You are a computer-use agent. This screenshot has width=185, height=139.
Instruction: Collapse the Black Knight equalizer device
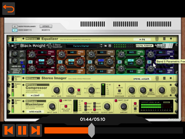pos(9,45)
